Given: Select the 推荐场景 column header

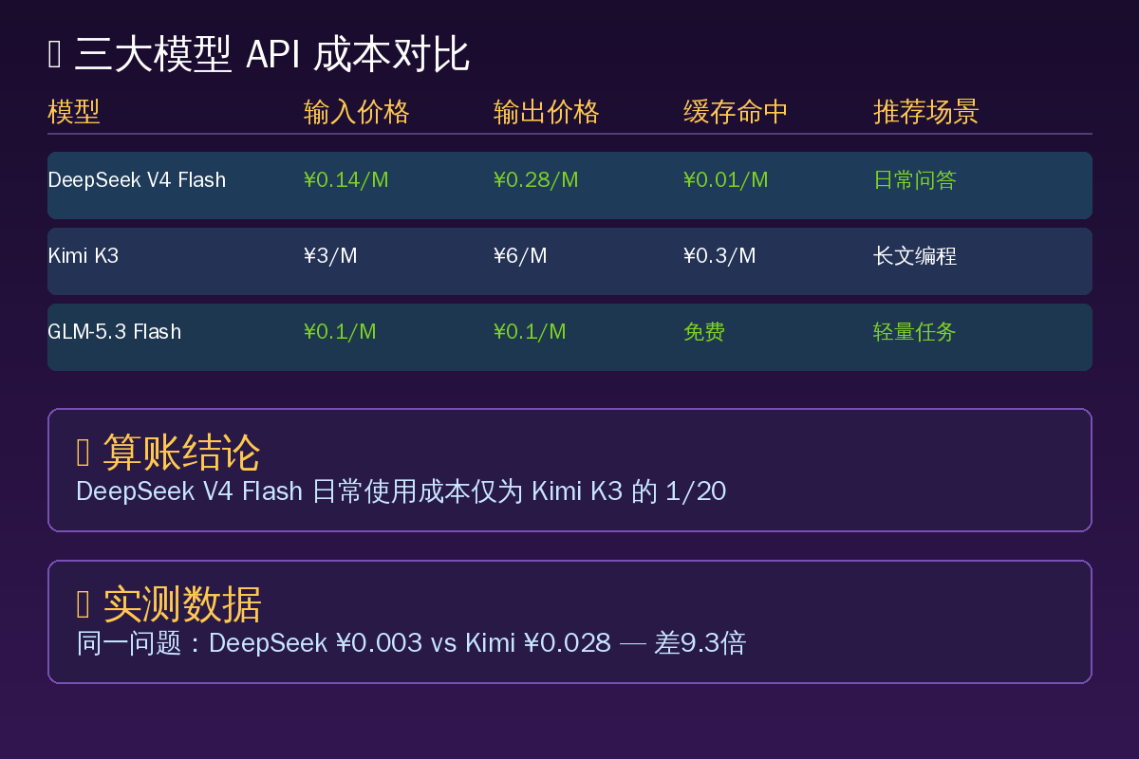Looking at the screenshot, I should click(926, 112).
